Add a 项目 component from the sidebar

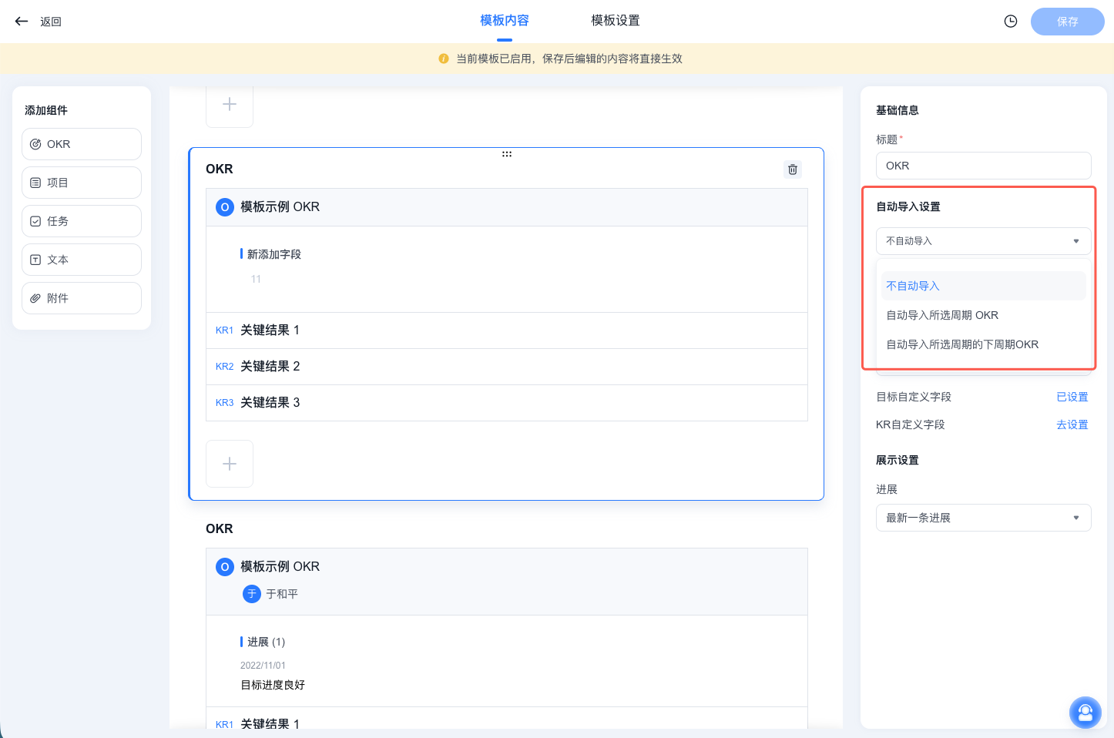pyautogui.click(x=81, y=182)
